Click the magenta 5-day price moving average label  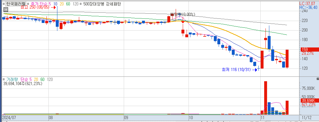click(x=50, y=4)
